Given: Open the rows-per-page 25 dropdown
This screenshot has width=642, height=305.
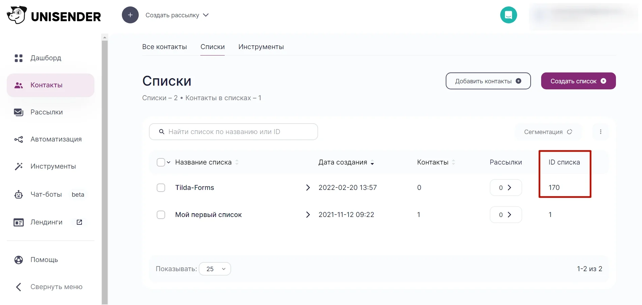Looking at the screenshot, I should tap(215, 269).
